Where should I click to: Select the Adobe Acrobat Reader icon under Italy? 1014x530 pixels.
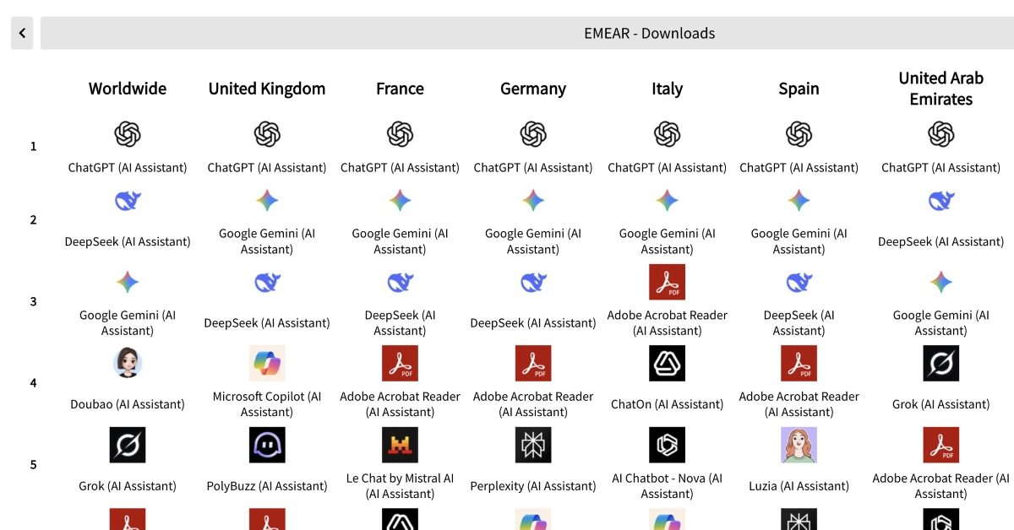pyautogui.click(x=667, y=282)
